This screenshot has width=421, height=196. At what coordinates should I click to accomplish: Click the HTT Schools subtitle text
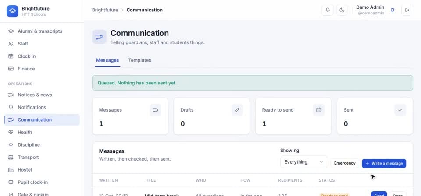[x=34, y=14]
